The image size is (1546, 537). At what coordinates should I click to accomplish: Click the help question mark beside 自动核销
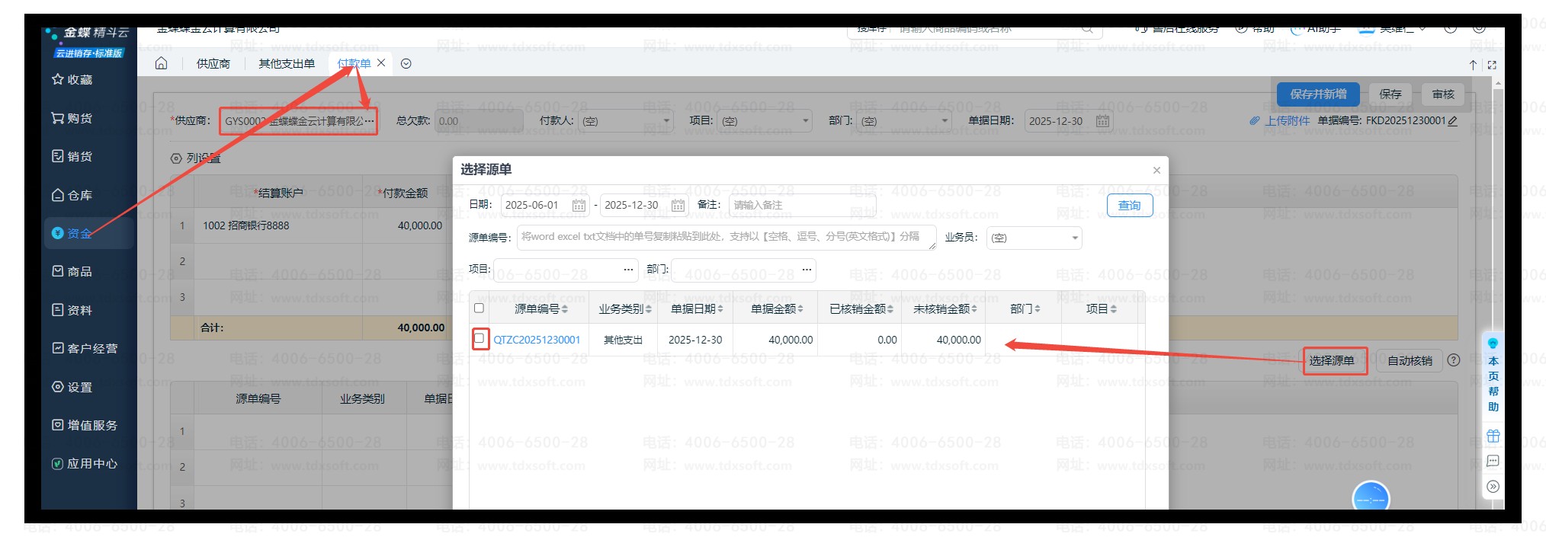coord(1454,360)
